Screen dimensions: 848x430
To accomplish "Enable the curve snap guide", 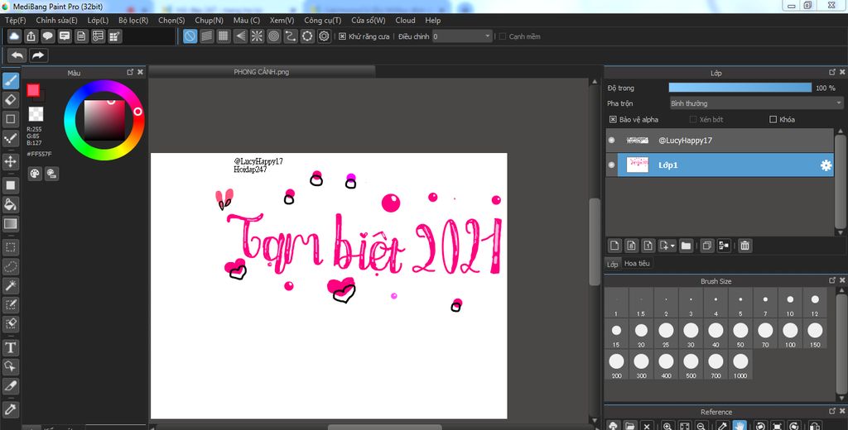I will tap(291, 36).
